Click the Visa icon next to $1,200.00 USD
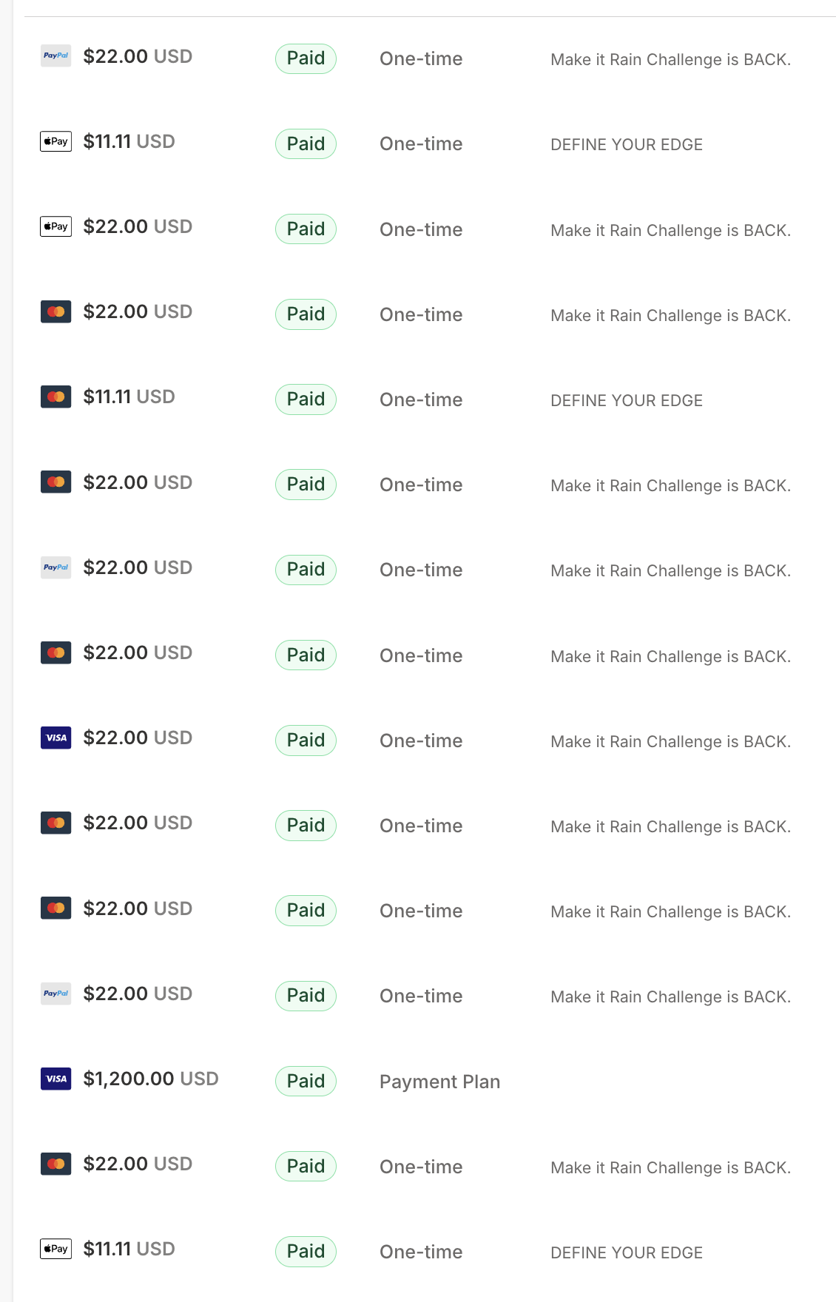Viewport: 836px width, 1302px height. click(x=55, y=1079)
